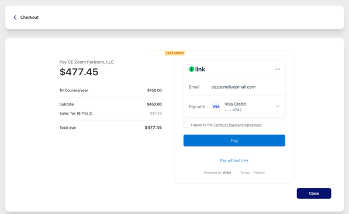This screenshot has height=214, width=349.
Task: Click the Powered by Stripe link
Action: pyautogui.click(x=217, y=173)
